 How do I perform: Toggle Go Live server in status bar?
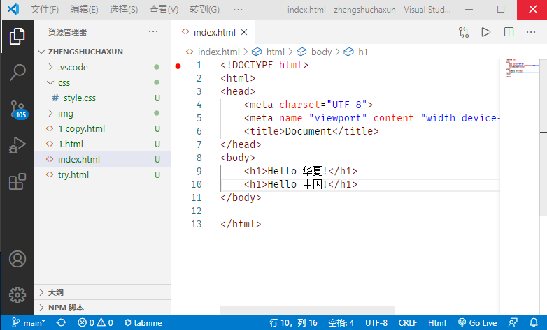pyautogui.click(x=478, y=323)
